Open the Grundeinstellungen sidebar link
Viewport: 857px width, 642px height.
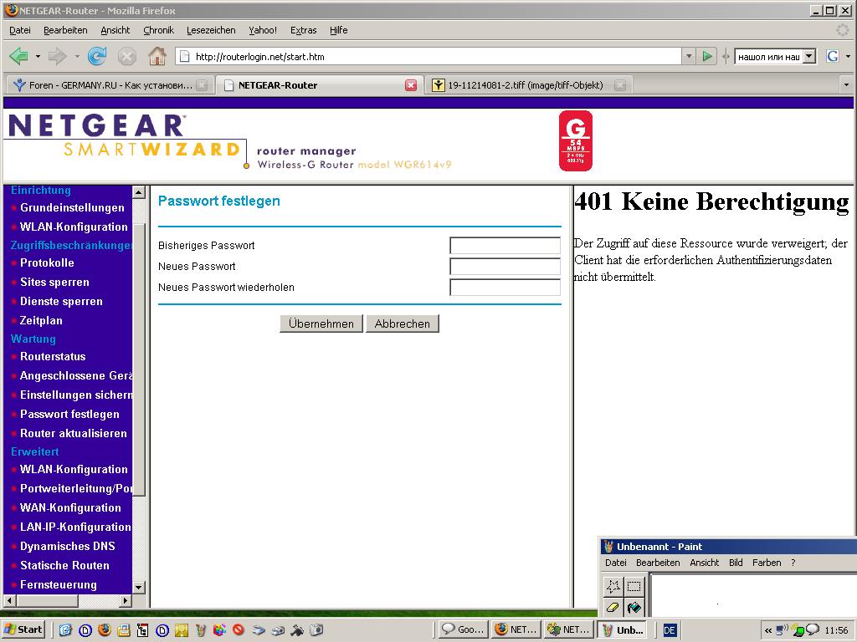pos(72,208)
